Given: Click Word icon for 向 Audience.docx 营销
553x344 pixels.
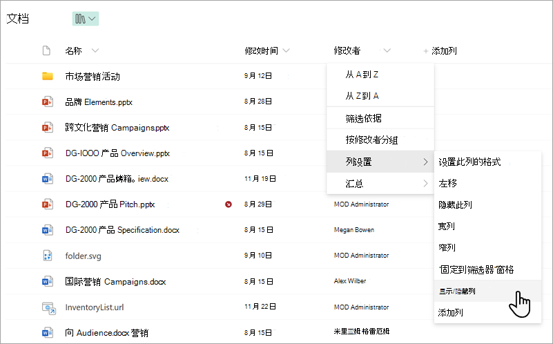Looking at the screenshot, I should tap(48, 333).
